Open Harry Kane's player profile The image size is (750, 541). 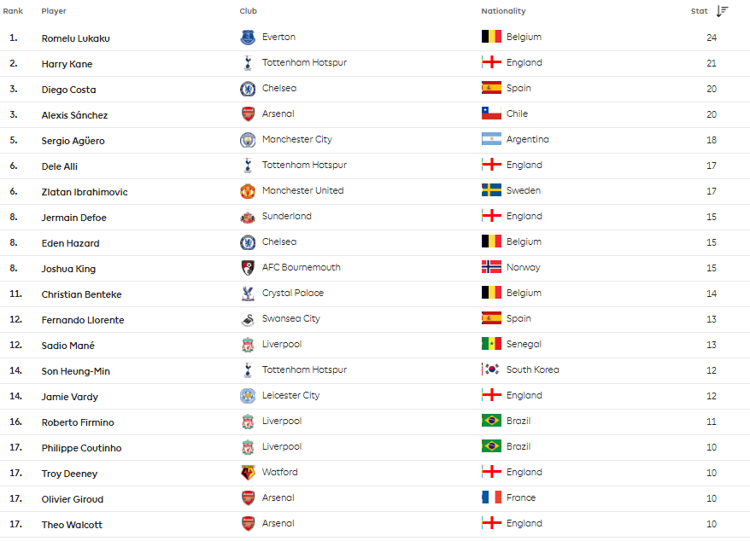(x=67, y=64)
